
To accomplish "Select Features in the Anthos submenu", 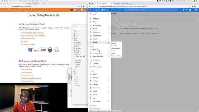I will click(x=113, y=53).
